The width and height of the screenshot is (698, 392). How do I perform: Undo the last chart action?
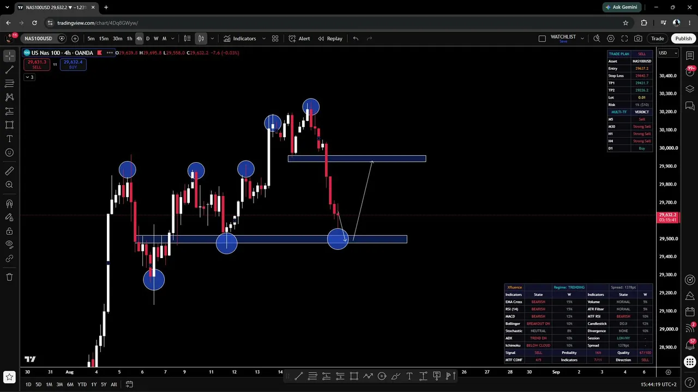coord(356,39)
